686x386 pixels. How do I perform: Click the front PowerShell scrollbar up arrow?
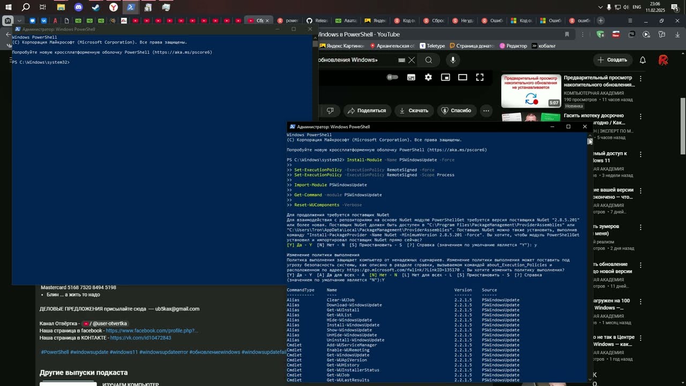tap(590, 136)
